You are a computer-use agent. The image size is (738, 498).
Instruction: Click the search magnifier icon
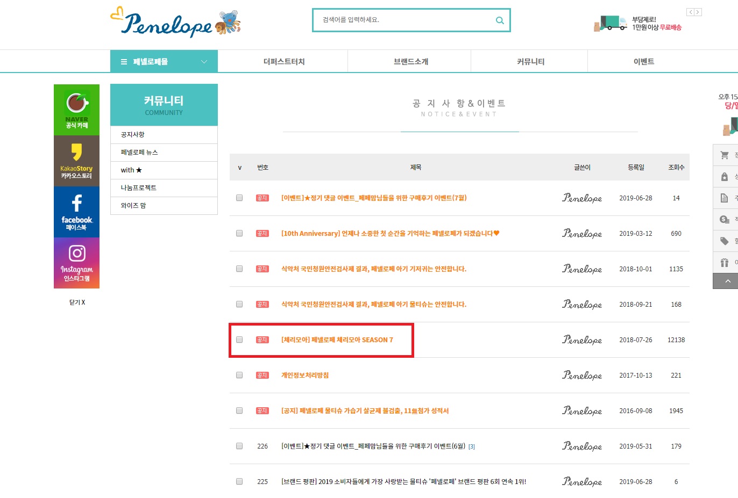click(500, 20)
